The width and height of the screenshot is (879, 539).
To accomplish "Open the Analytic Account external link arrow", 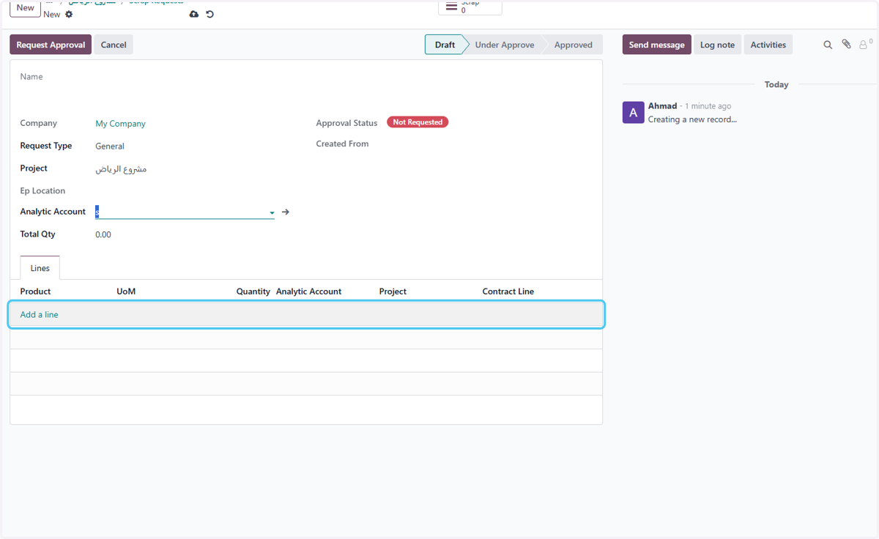I will (x=286, y=212).
